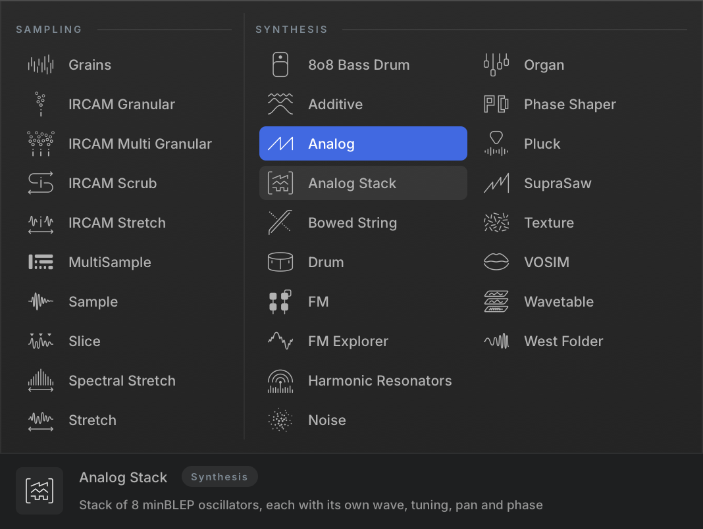
Task: Click the 'MultiSample' label
Action: point(110,263)
